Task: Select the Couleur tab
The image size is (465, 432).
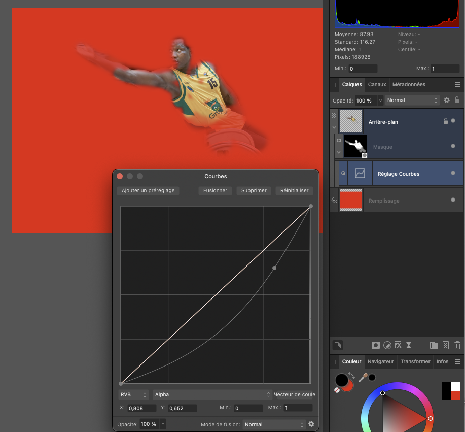Action: tap(351, 361)
